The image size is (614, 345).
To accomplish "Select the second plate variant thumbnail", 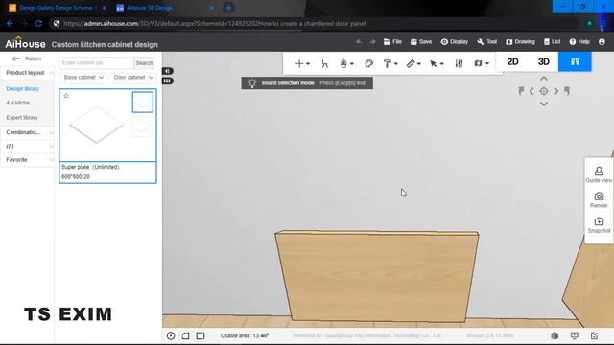I will [x=143, y=126].
